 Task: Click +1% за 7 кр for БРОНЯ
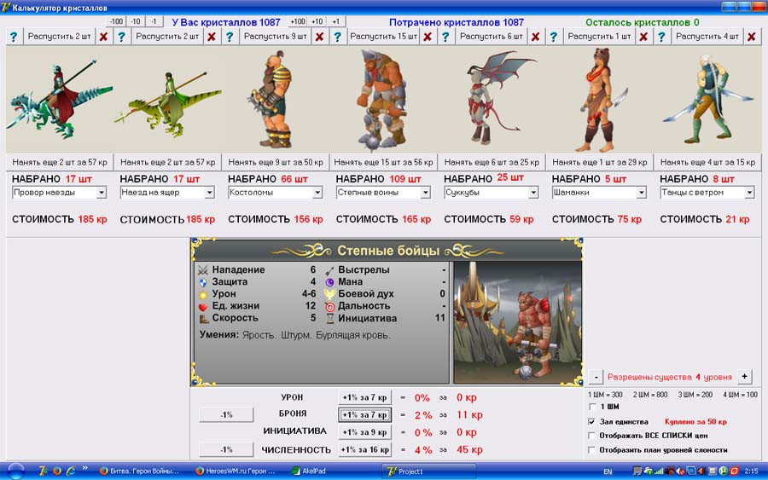(x=364, y=414)
